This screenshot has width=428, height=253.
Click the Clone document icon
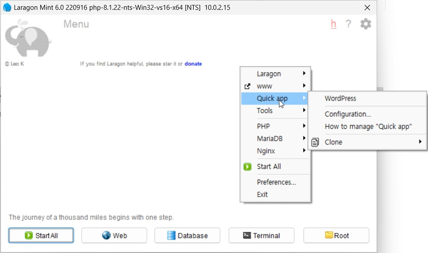tap(315, 142)
